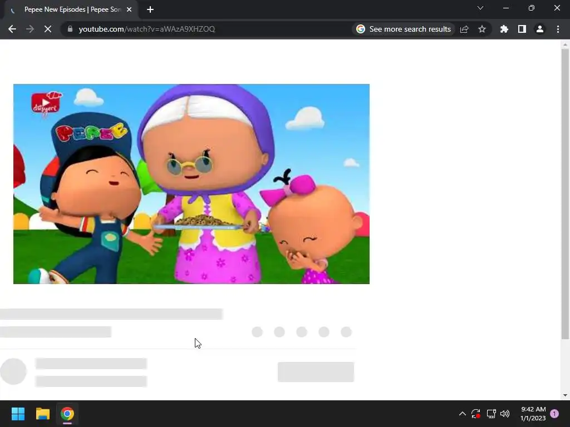The width and height of the screenshot is (570, 427).
Task: Go back to the previous page
Action: pyautogui.click(x=12, y=29)
